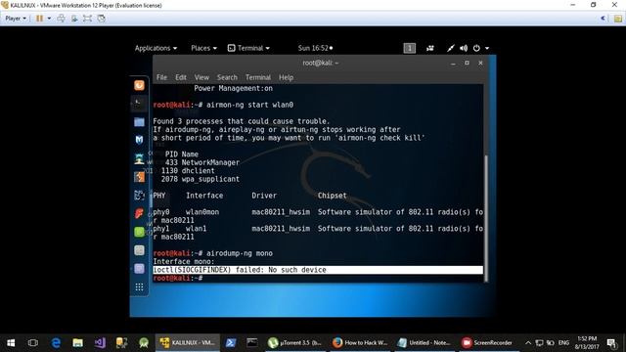Open PowerShell from the taskbar
Image resolution: width=626 pixels, height=352 pixels.
231,343
